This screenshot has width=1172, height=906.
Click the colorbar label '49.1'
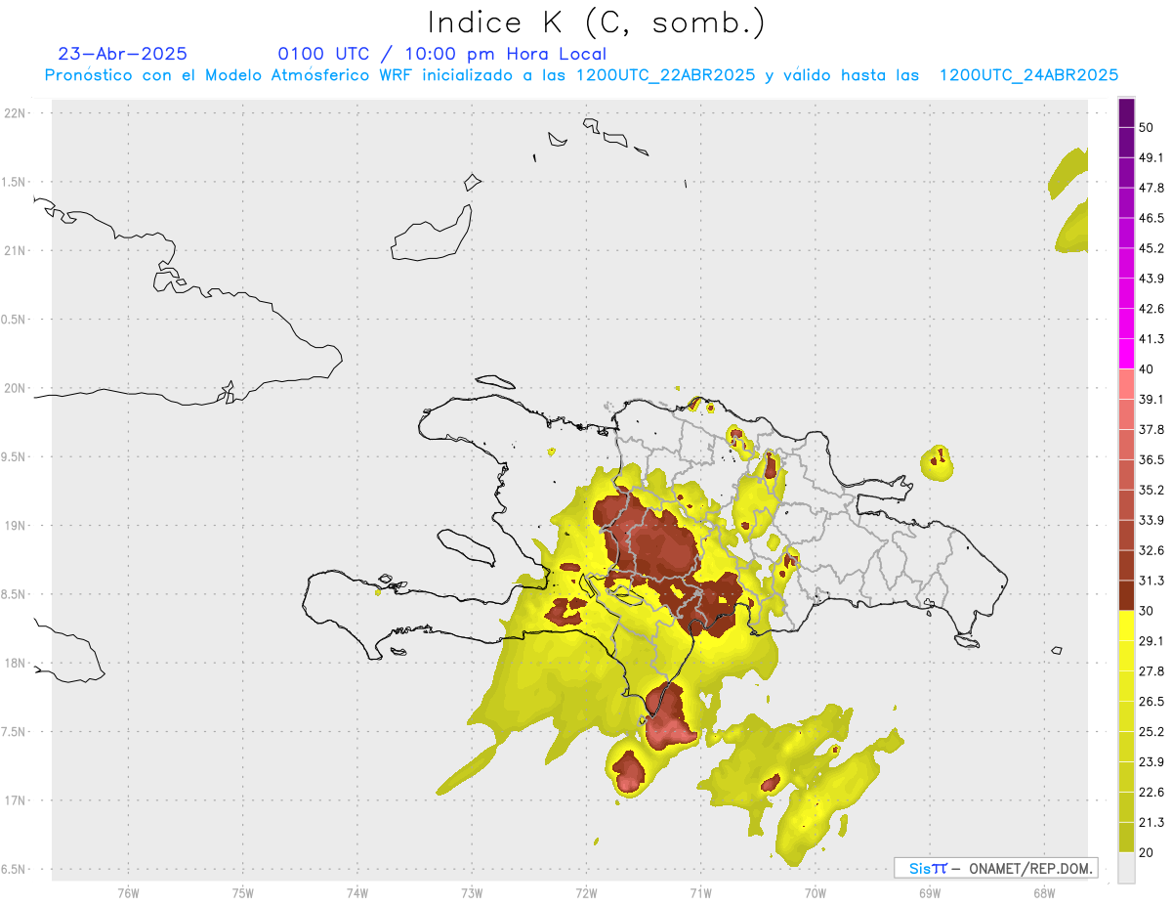coord(1151,158)
